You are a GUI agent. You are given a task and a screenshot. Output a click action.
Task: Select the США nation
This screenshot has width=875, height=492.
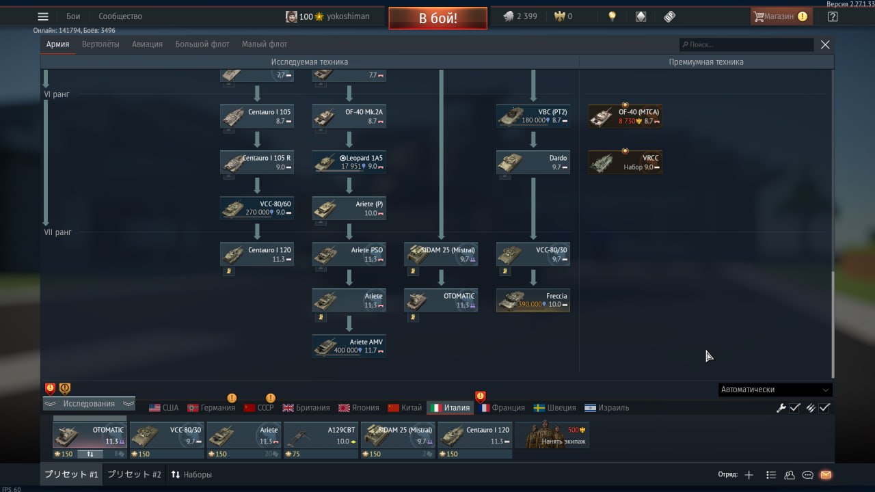(164, 408)
